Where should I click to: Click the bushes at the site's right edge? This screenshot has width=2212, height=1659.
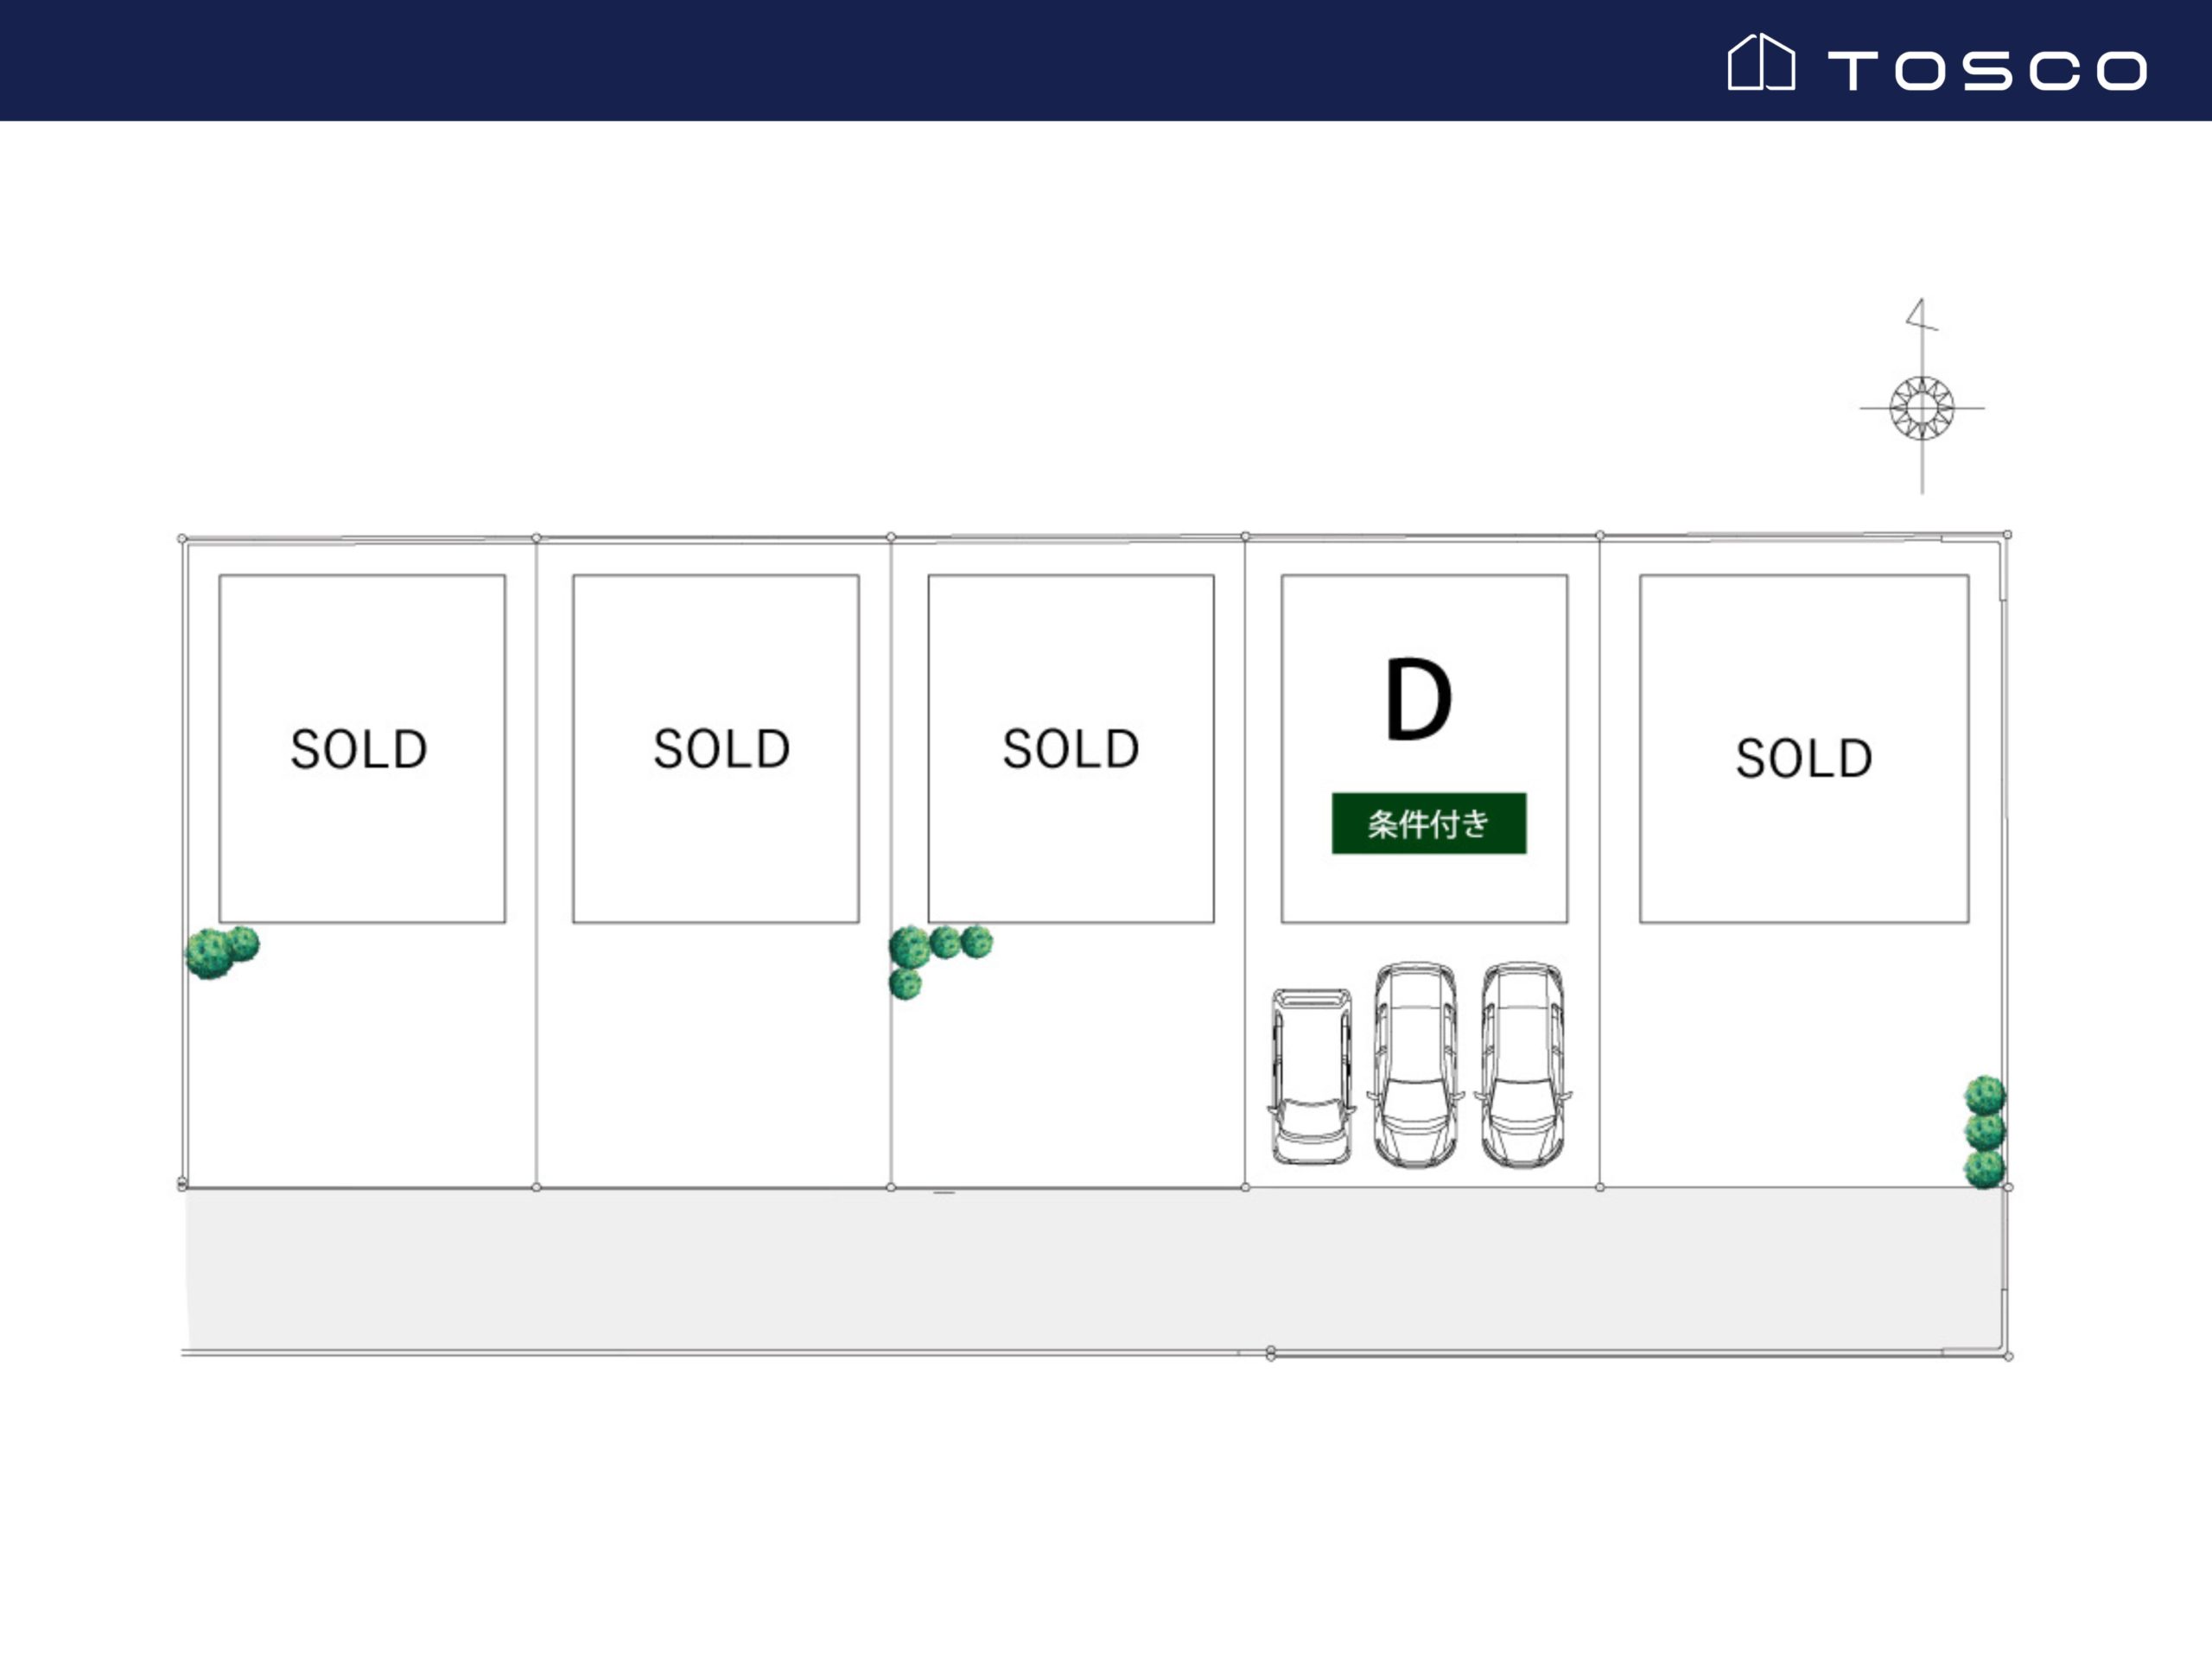1984,1131
